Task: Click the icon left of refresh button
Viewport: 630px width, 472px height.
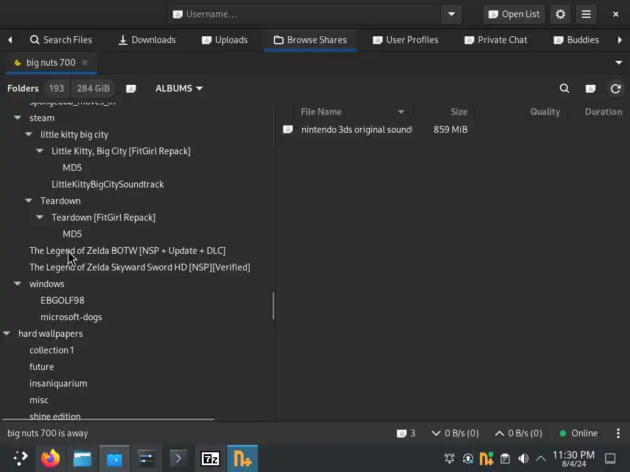Action: click(x=590, y=88)
